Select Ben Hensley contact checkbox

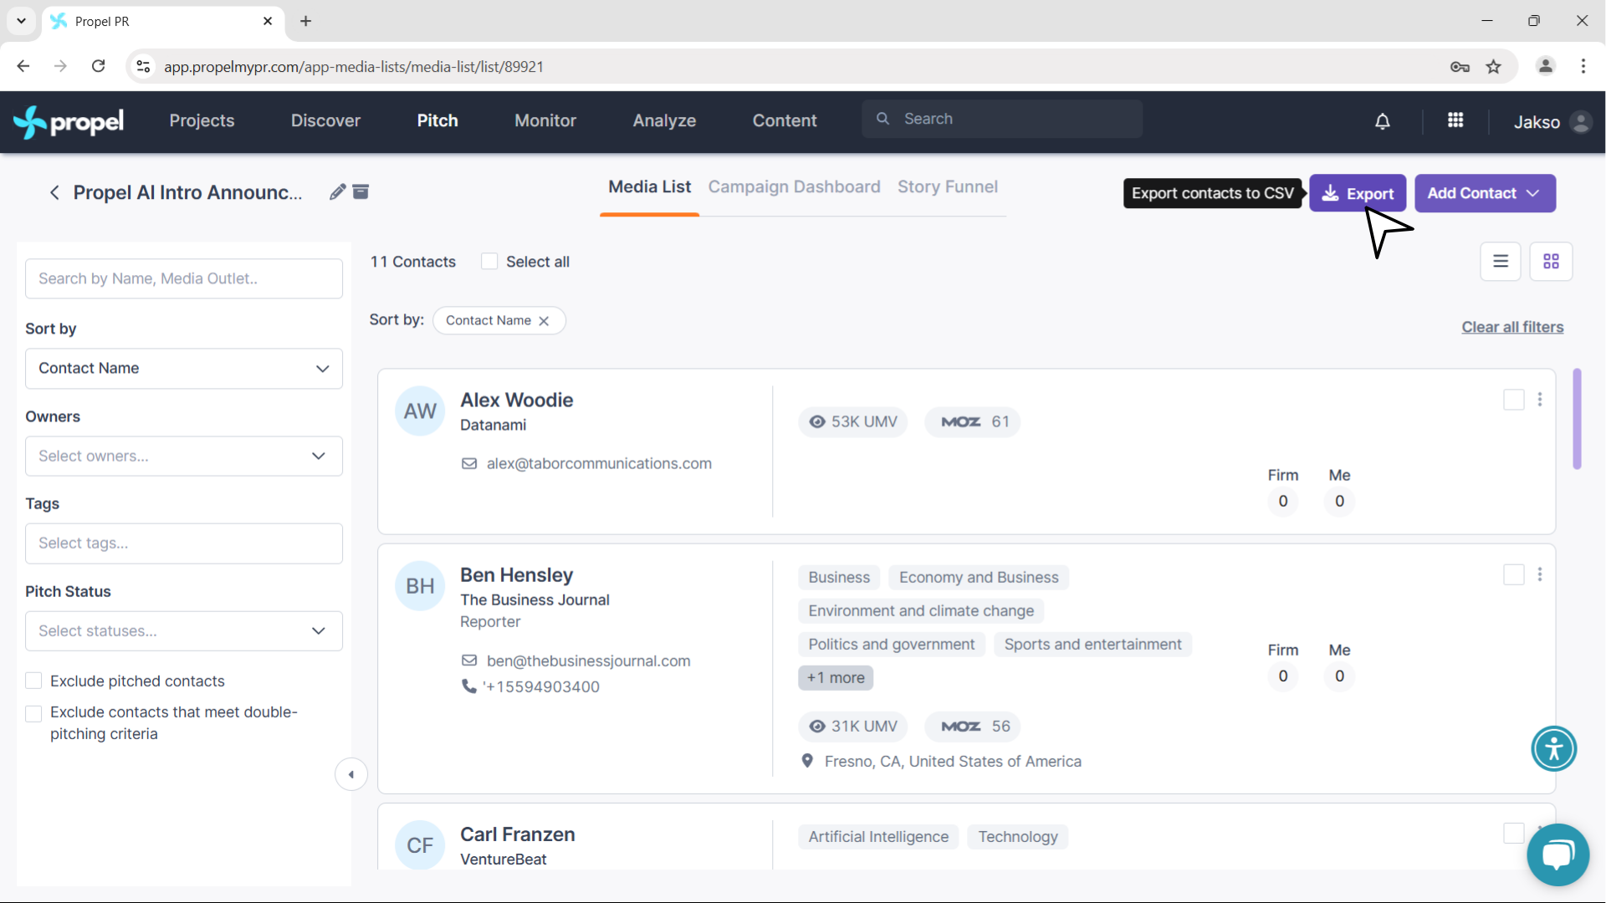[x=1514, y=574]
